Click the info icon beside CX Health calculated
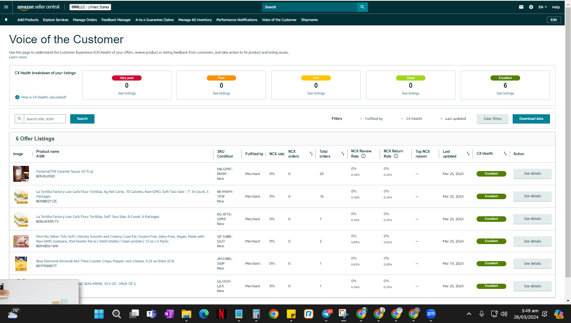 click(x=17, y=97)
